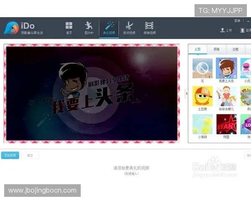Switch to the 滤镜 tab
This screenshot has height=201, width=251.
216,49
